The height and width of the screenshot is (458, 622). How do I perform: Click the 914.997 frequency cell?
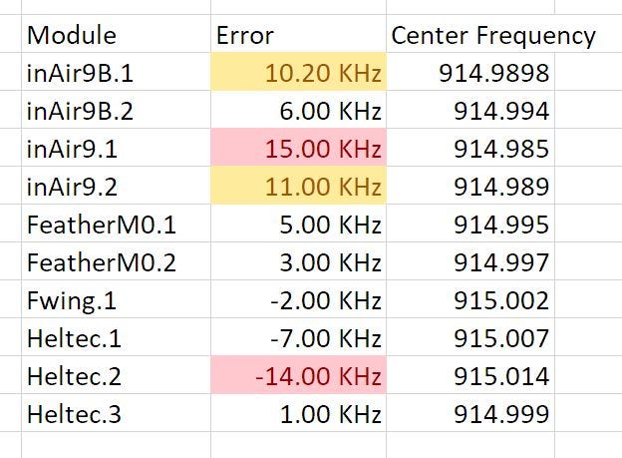pyautogui.click(x=470, y=261)
